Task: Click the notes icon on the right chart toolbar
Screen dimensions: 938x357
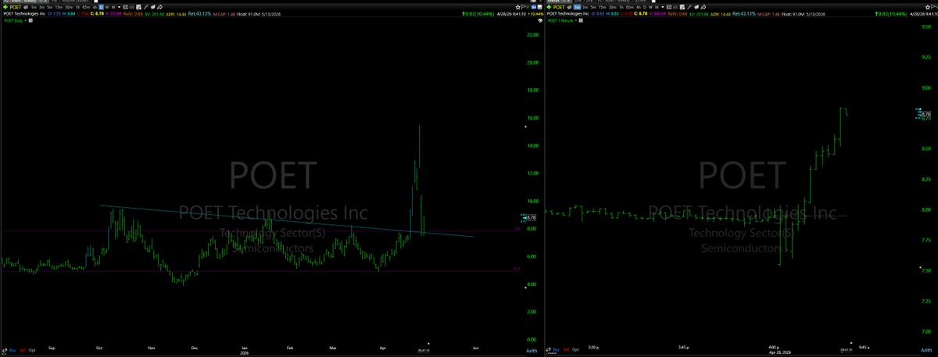Action: [x=696, y=7]
